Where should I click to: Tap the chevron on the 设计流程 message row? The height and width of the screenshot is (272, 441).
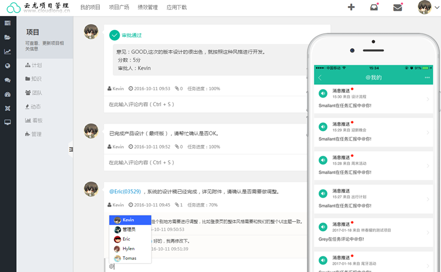(428, 99)
